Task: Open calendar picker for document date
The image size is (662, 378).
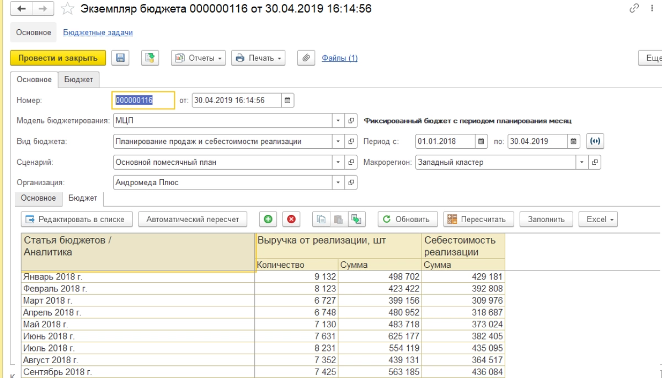Action: [x=287, y=100]
